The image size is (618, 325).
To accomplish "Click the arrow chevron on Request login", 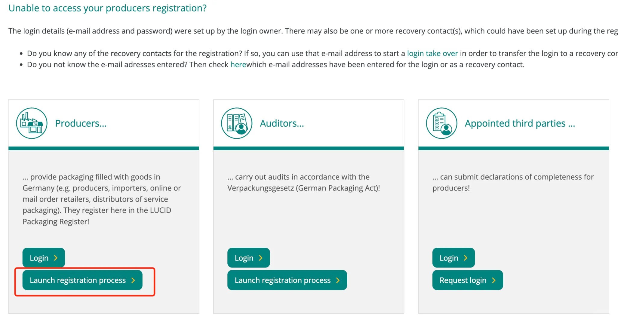I will [493, 280].
